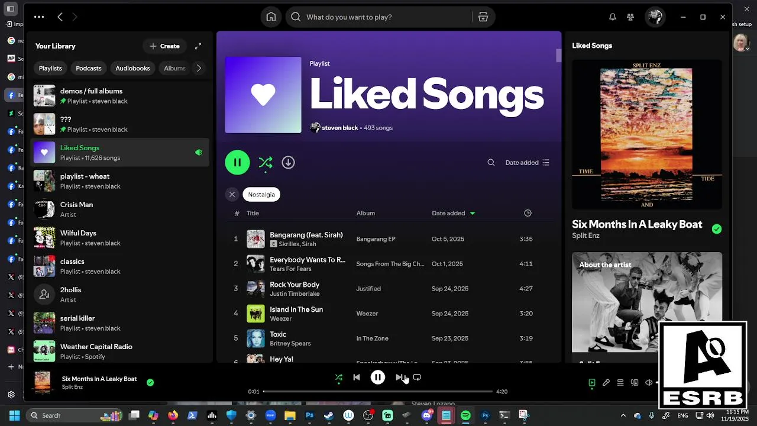Select Island In The Sun song row
Viewport: 757px width, 426px height.
tap(389, 314)
